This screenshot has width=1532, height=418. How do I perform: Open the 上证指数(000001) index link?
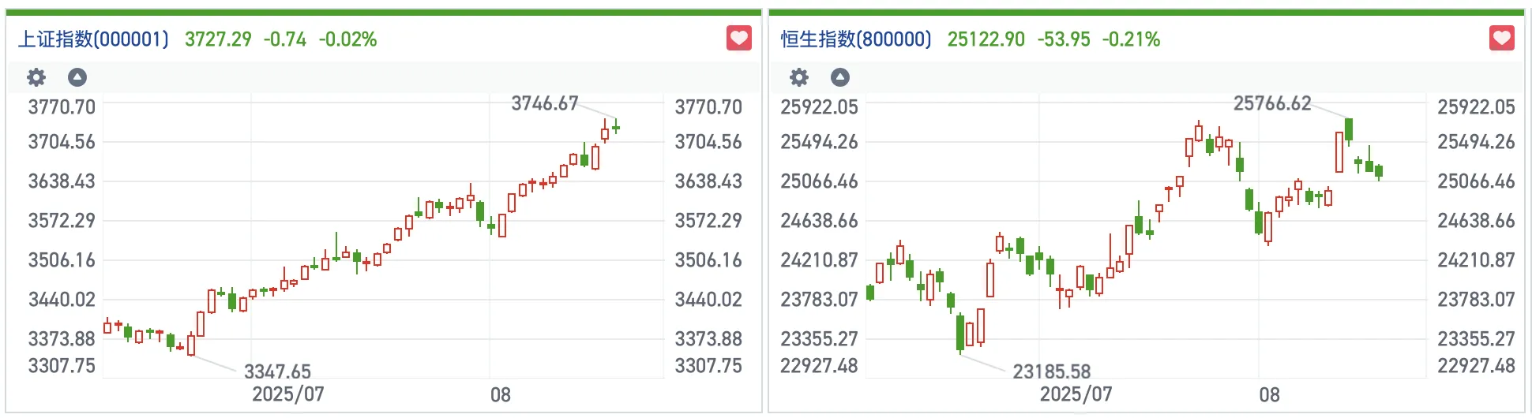point(93,39)
